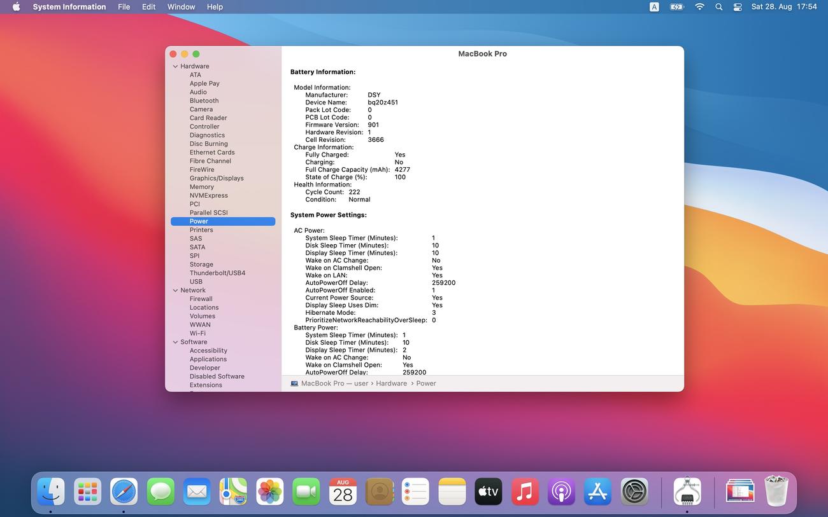Screen dimensions: 828x517
Task: Select Ethernet Cards in the sidebar
Action: point(212,153)
